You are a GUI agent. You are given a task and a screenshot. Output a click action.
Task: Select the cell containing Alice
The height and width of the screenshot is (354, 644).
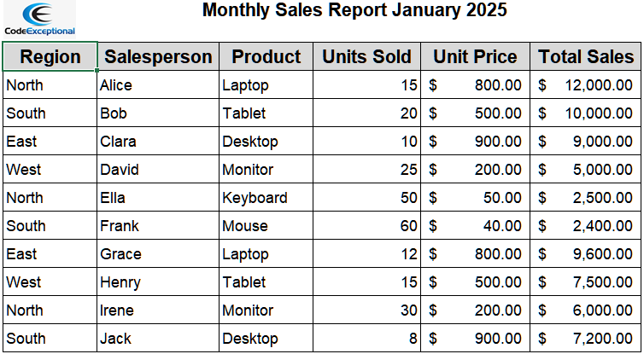[x=158, y=85]
